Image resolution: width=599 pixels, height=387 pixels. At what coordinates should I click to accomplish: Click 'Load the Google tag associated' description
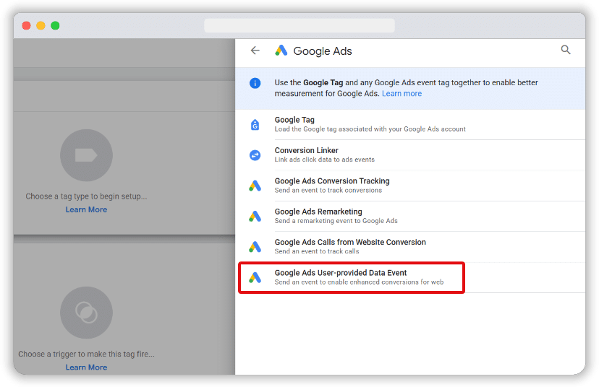(370, 129)
